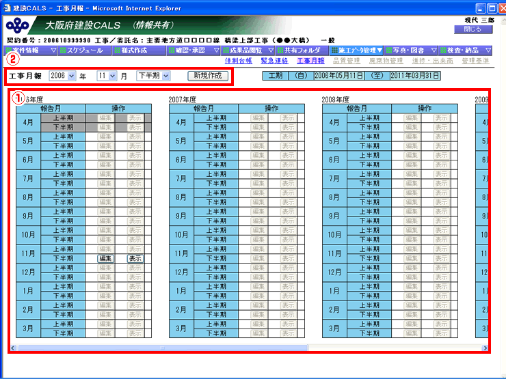Click the 新規作成 button
506x379 pixels.
coord(208,75)
